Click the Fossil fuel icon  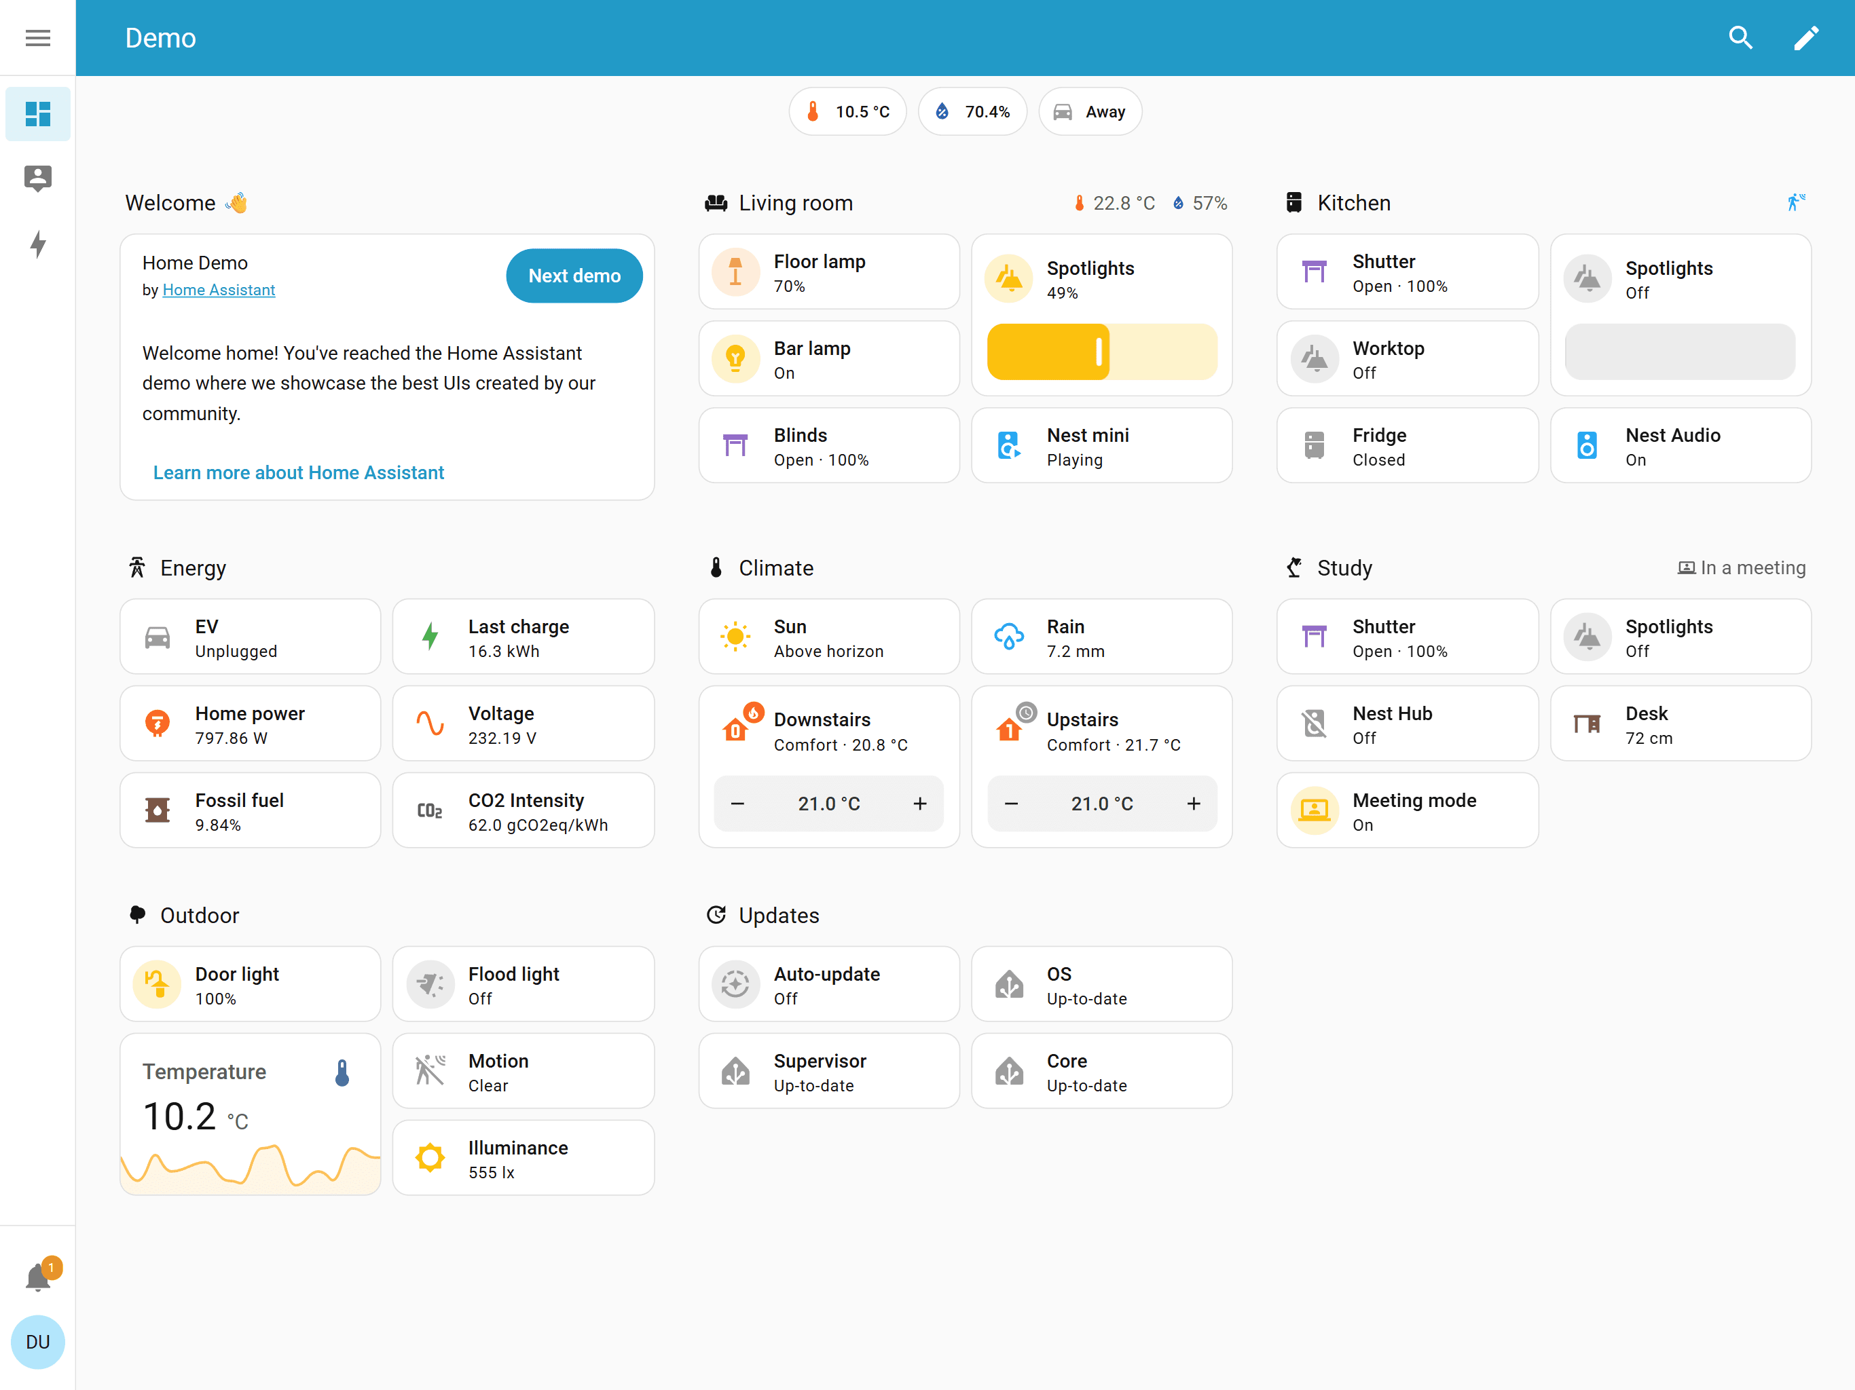(157, 810)
